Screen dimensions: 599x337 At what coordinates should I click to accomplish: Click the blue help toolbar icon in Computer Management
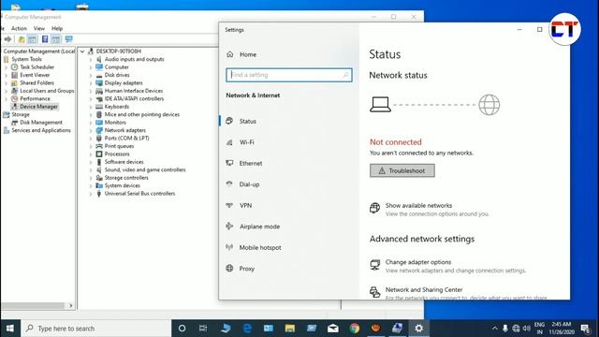[45, 39]
